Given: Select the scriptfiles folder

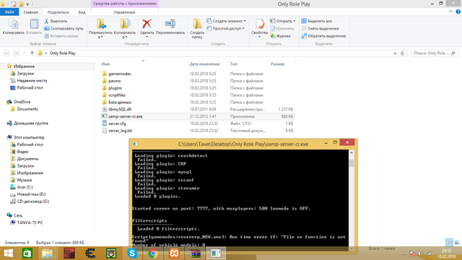Looking at the screenshot, I should click(117, 95).
